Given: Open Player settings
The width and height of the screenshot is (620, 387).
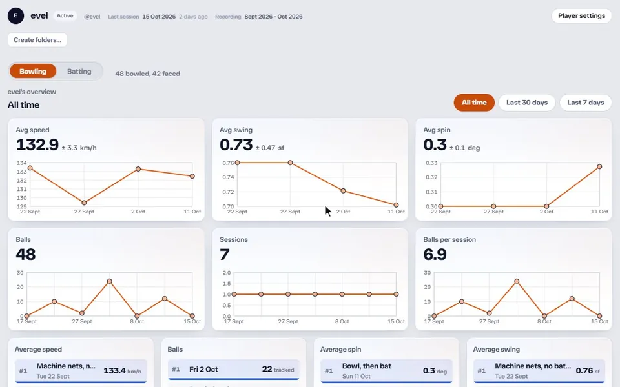Looking at the screenshot, I should pyautogui.click(x=581, y=15).
